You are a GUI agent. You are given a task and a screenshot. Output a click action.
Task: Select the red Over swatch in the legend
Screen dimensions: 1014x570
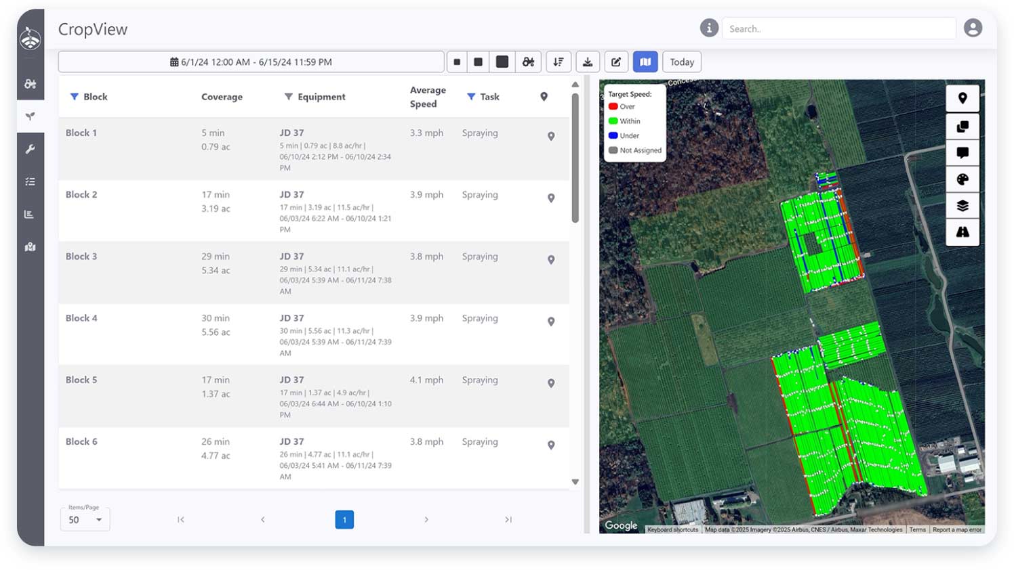click(x=614, y=106)
